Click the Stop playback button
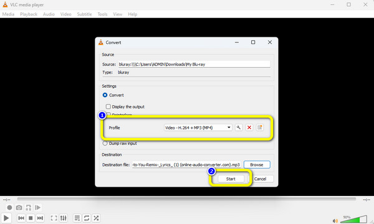374x224 pixels. 31,218
